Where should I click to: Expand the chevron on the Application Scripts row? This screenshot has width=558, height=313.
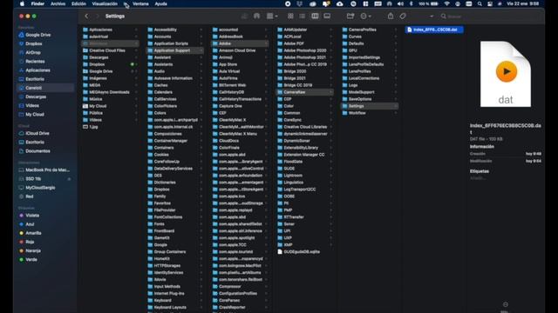[x=201, y=43]
